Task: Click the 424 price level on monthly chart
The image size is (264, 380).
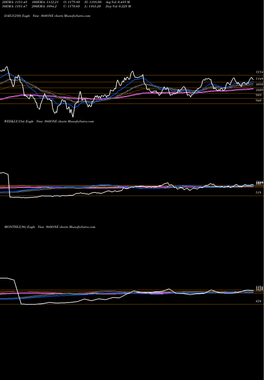Action: tap(258, 301)
